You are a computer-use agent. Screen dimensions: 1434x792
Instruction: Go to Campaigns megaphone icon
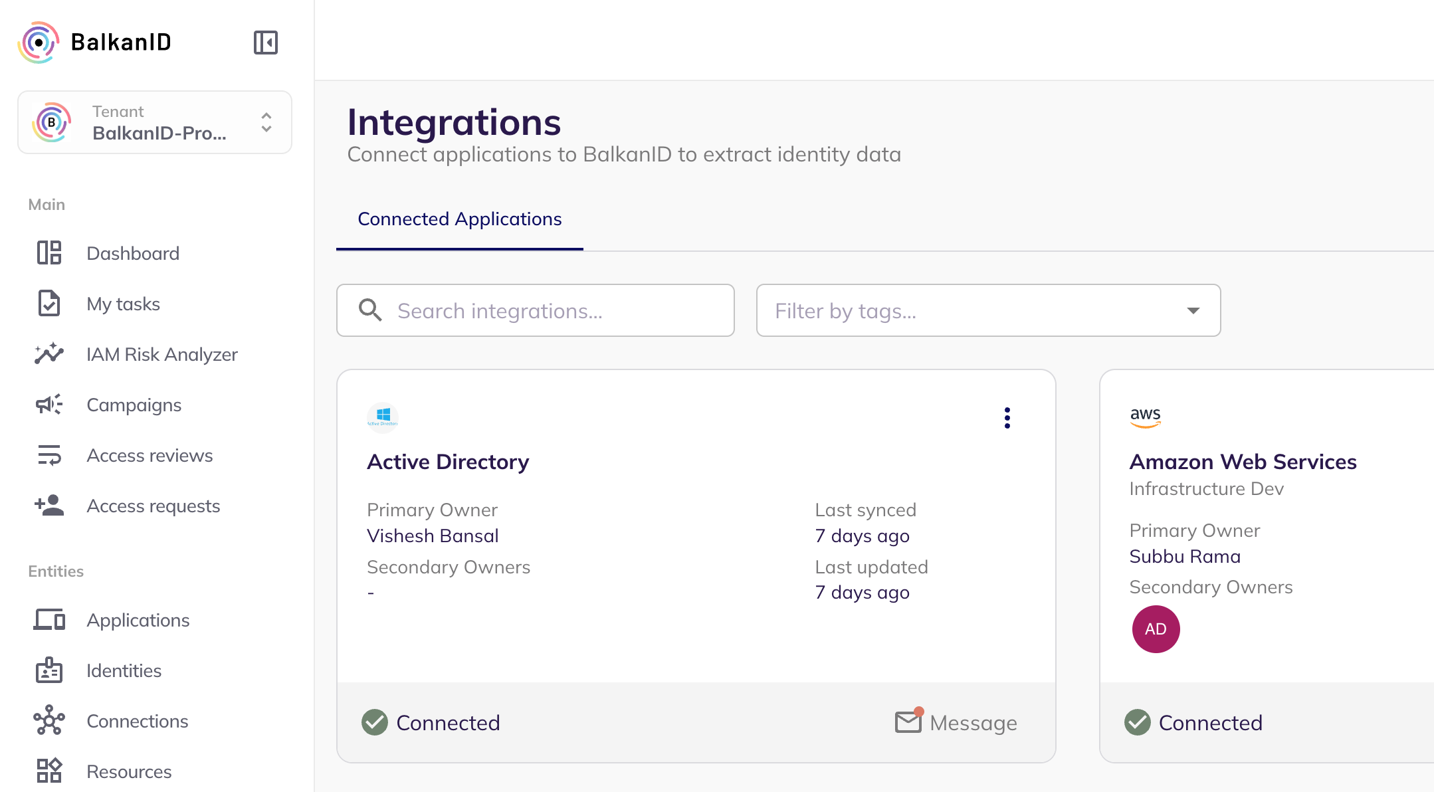tap(49, 405)
